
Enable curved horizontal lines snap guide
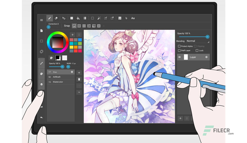89,26
